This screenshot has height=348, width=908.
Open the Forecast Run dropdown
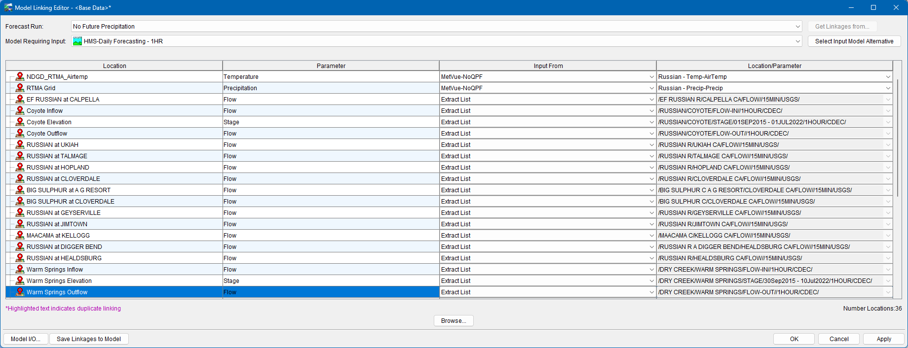[x=798, y=27]
